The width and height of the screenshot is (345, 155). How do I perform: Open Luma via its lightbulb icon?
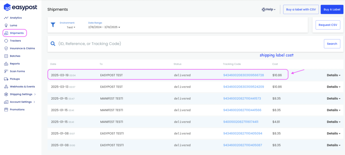(x=6, y=25)
